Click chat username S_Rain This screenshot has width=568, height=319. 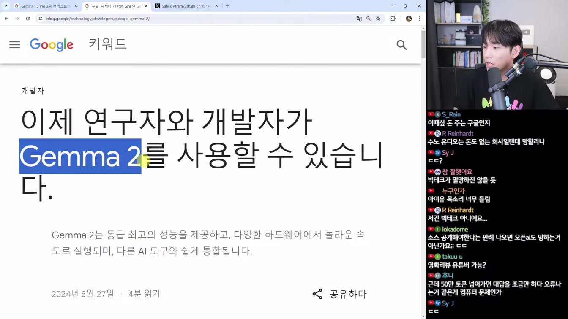point(451,114)
